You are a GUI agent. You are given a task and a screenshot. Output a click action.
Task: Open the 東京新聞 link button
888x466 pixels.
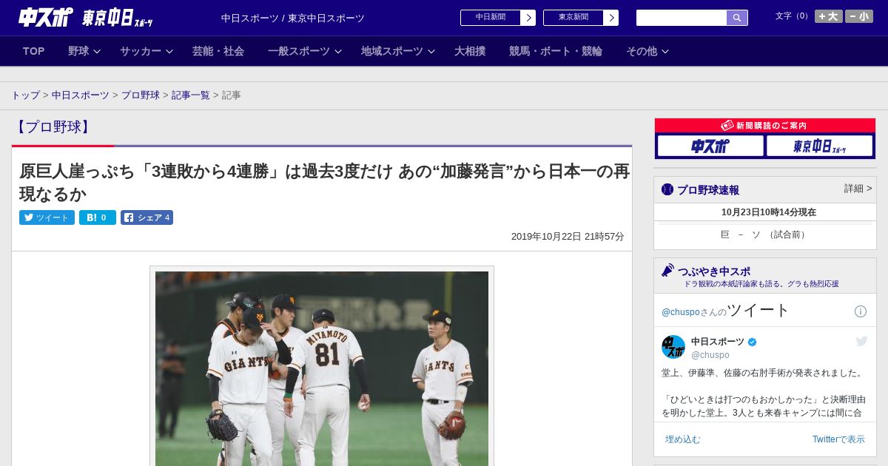click(x=573, y=18)
